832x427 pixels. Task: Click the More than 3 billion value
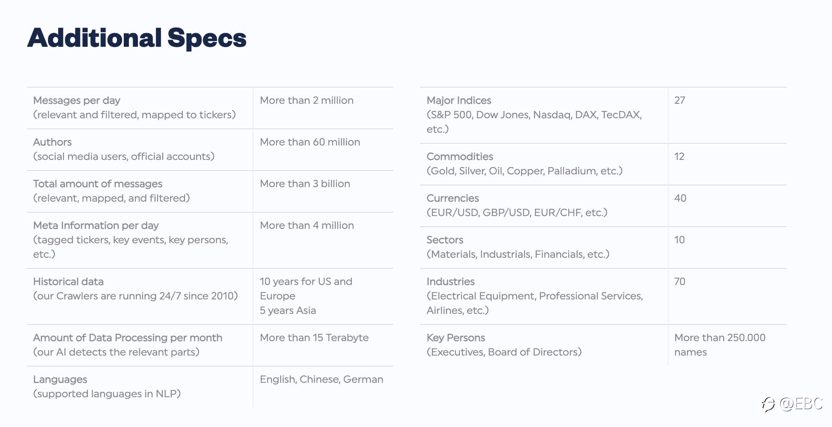click(305, 184)
